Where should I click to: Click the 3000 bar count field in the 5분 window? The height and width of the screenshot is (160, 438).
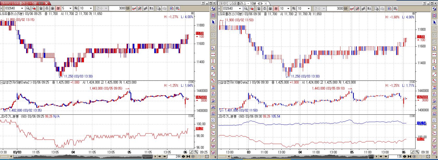point(117,8)
